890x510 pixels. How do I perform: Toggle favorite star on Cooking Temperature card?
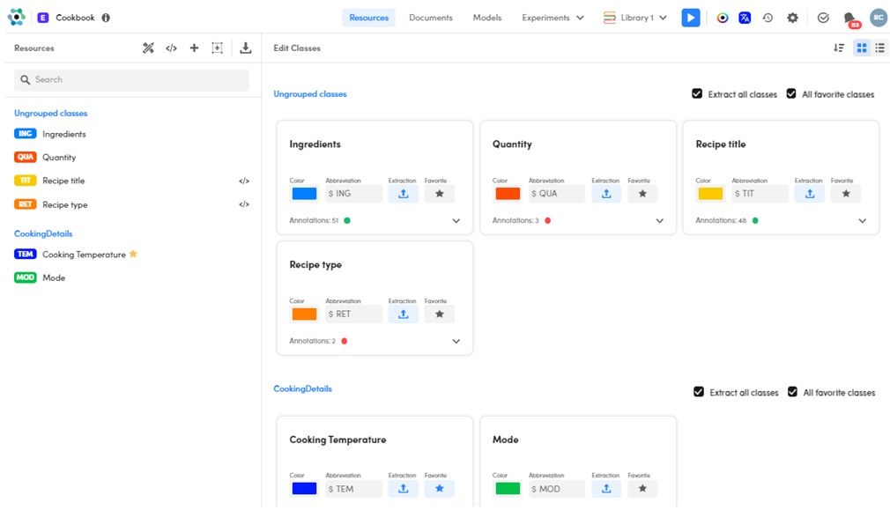(x=439, y=489)
